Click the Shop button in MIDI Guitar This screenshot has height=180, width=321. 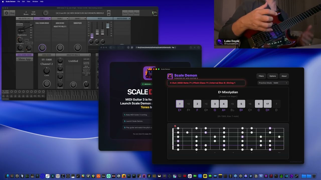click(12, 13)
